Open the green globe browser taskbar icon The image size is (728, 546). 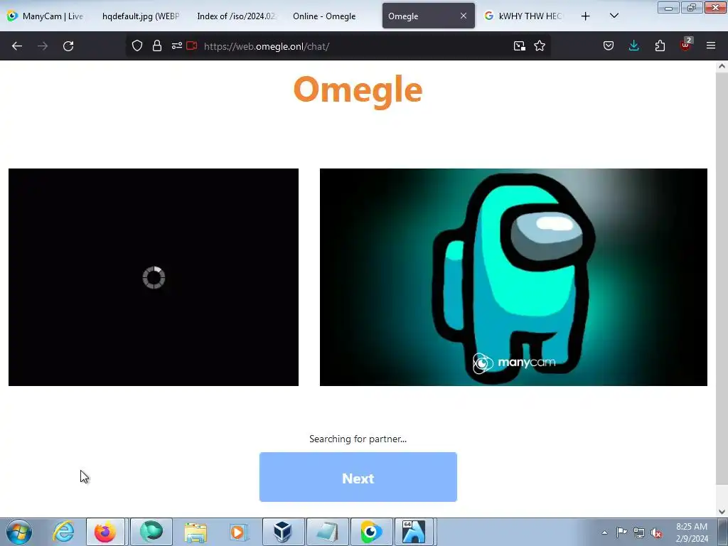(x=151, y=532)
